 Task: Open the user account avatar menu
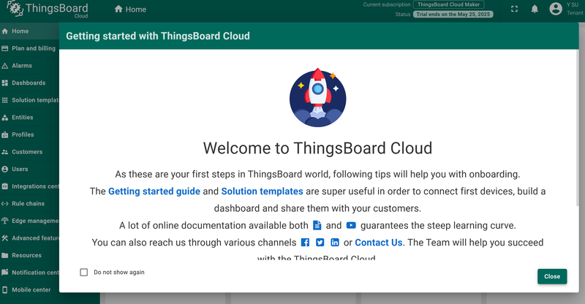[556, 9]
